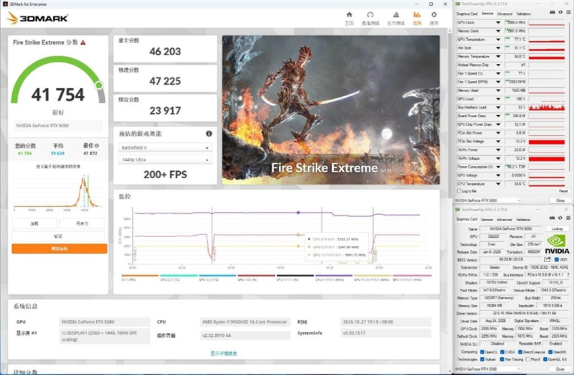
Task: Open the 3DMark Options gear icon
Action: click(x=434, y=15)
